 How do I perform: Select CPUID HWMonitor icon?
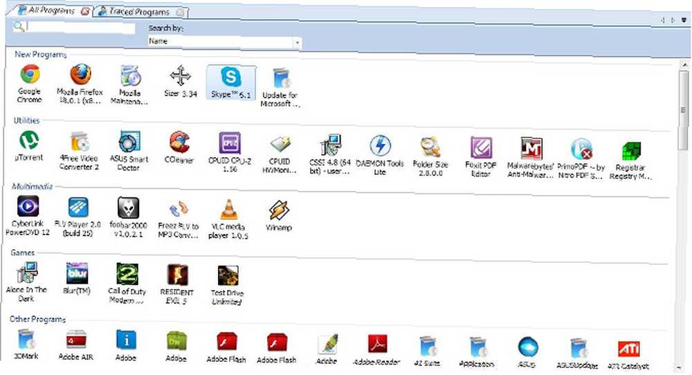(280, 145)
